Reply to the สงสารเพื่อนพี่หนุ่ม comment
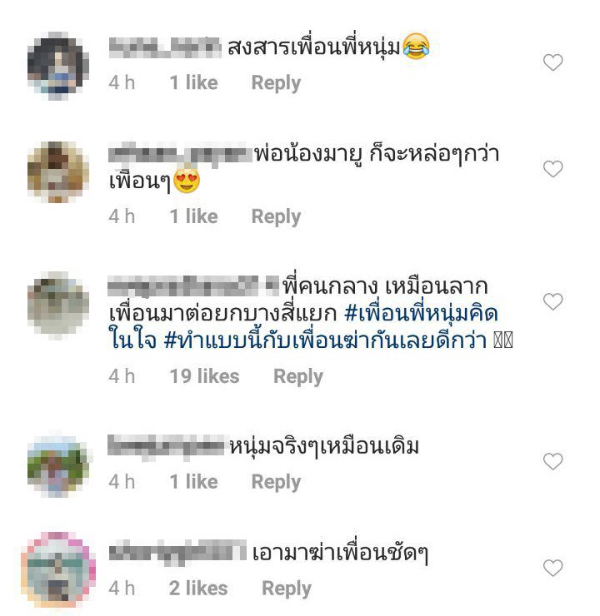Viewport: 600px width, 616px height. pyautogui.click(x=276, y=83)
